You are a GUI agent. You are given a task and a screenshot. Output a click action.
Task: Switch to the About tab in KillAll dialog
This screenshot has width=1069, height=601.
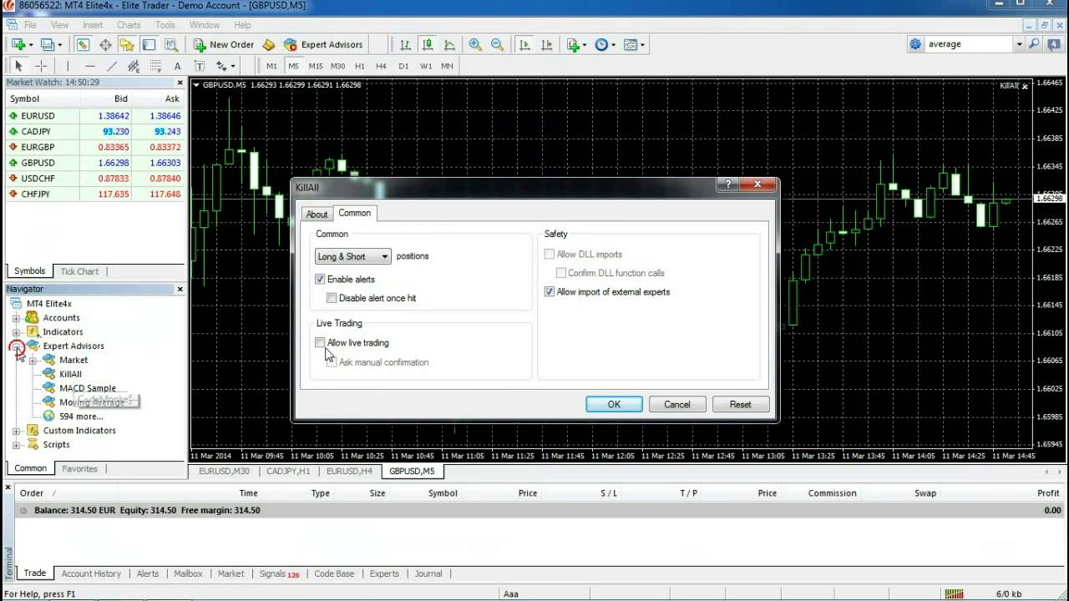click(x=317, y=215)
